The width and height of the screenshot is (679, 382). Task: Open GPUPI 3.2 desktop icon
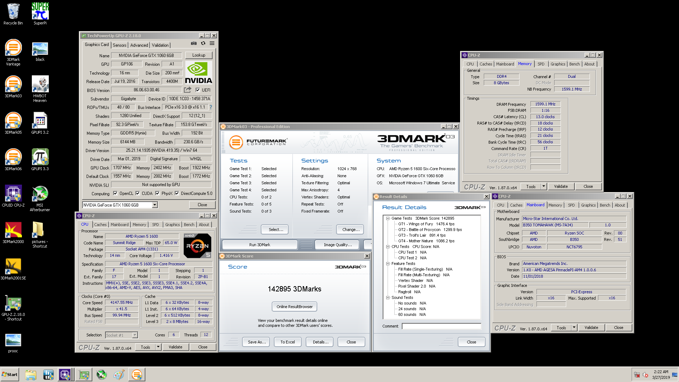(x=40, y=123)
